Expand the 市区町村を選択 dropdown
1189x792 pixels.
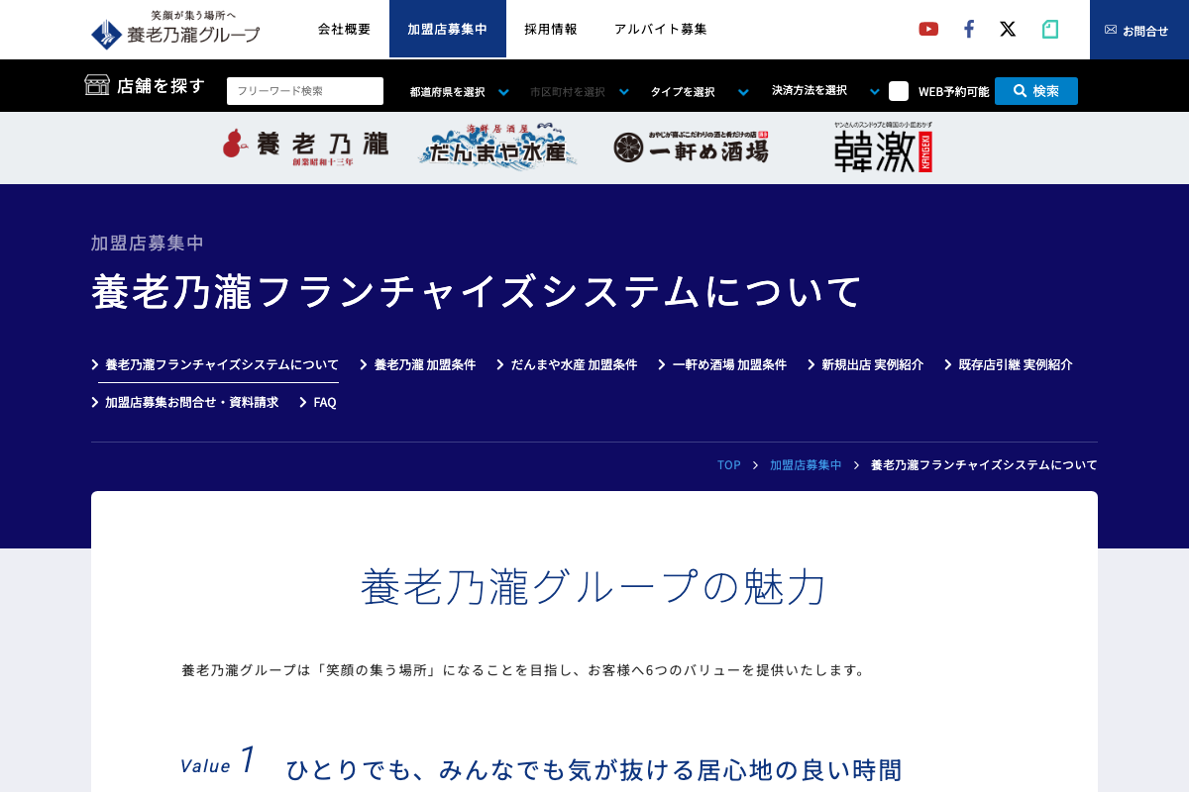(580, 91)
